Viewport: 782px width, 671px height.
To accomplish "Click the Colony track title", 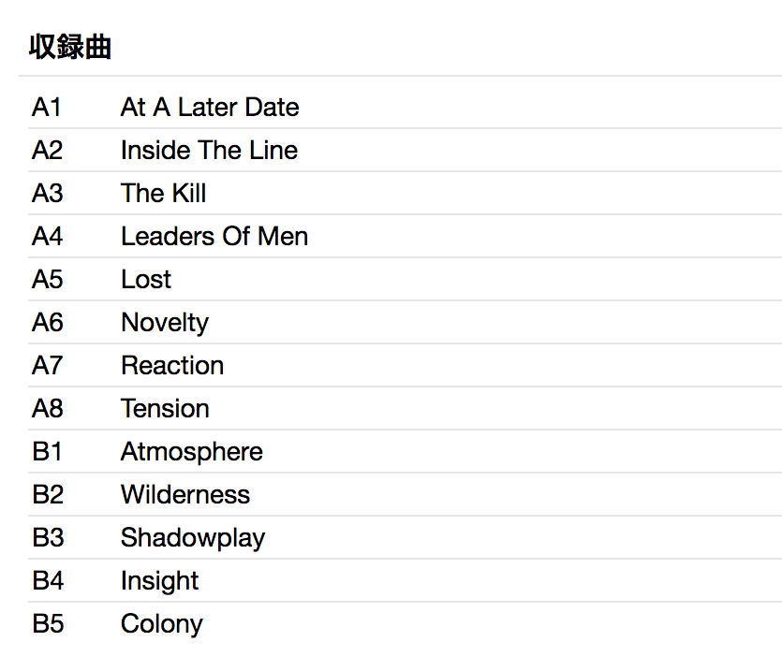I will [x=162, y=624].
